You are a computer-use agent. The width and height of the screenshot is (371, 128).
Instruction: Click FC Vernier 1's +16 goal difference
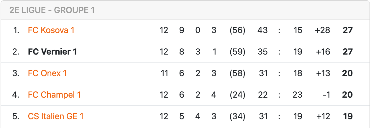coord(323,52)
